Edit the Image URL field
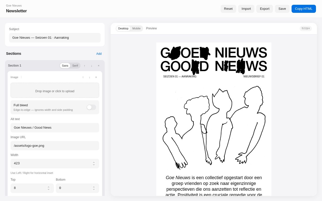The height and width of the screenshot is (201, 322). click(x=55, y=146)
